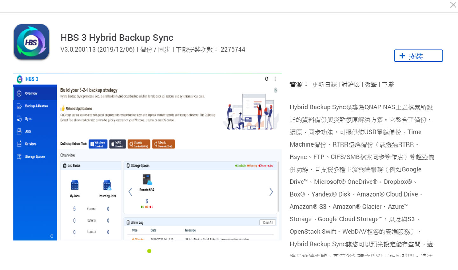Open Storage Spaces via its sidebar icon
Screen dimensions: 458x270
(x=20, y=156)
